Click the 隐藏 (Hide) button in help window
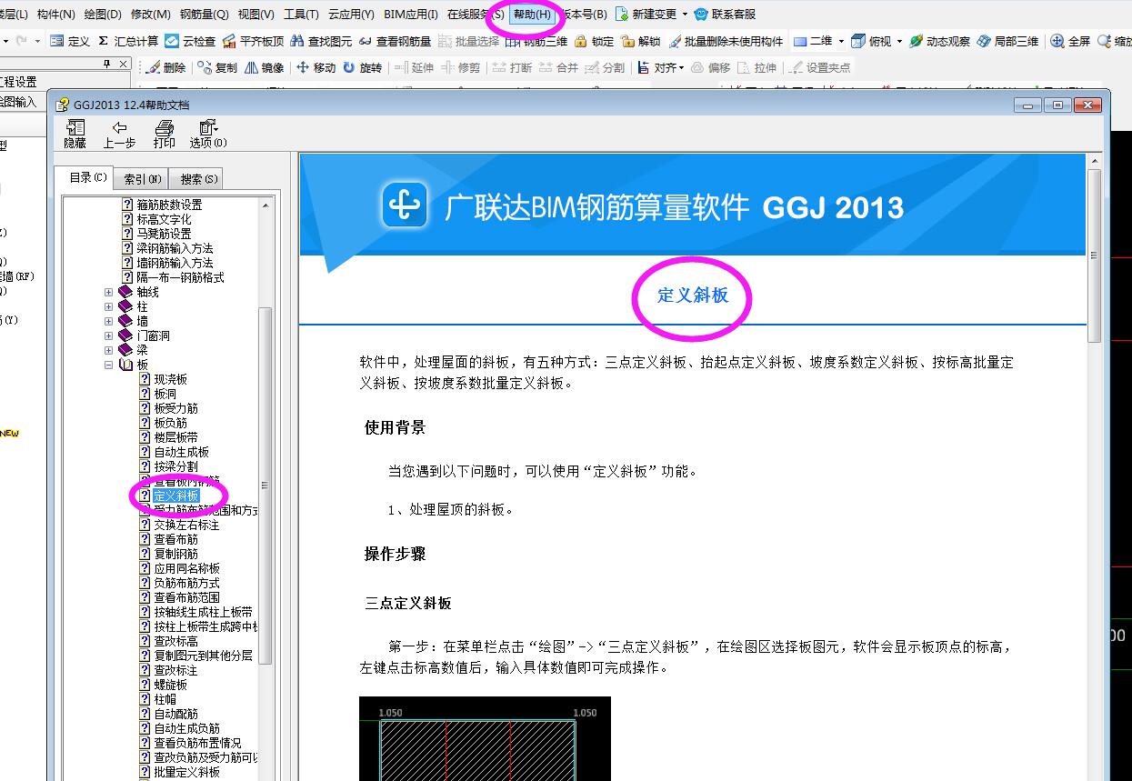Image resolution: width=1132 pixels, height=781 pixels. pyautogui.click(x=75, y=134)
